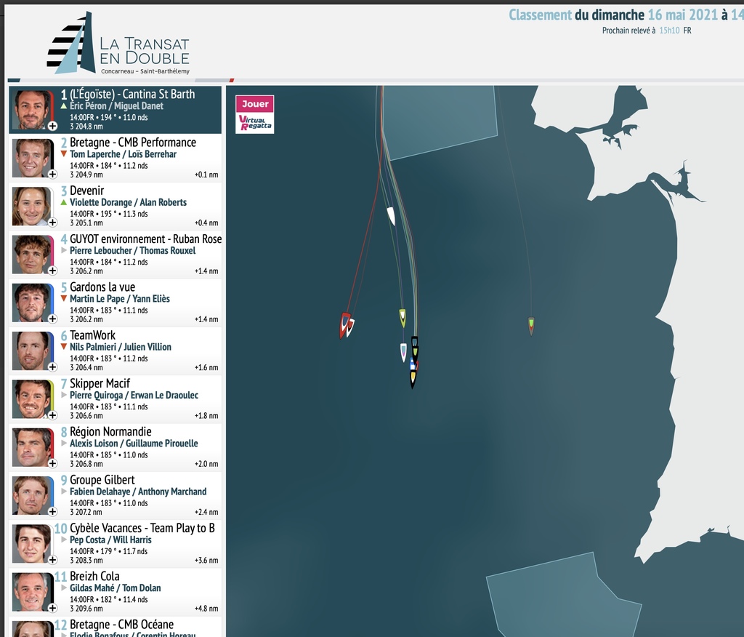Open boat name Groupe Gilbert

click(x=102, y=480)
